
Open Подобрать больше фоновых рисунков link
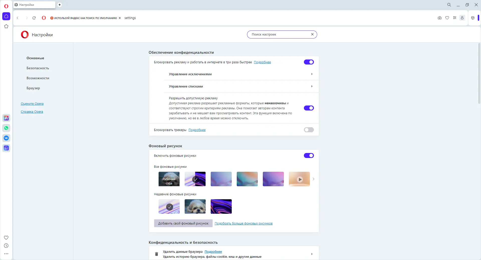[x=244, y=223]
